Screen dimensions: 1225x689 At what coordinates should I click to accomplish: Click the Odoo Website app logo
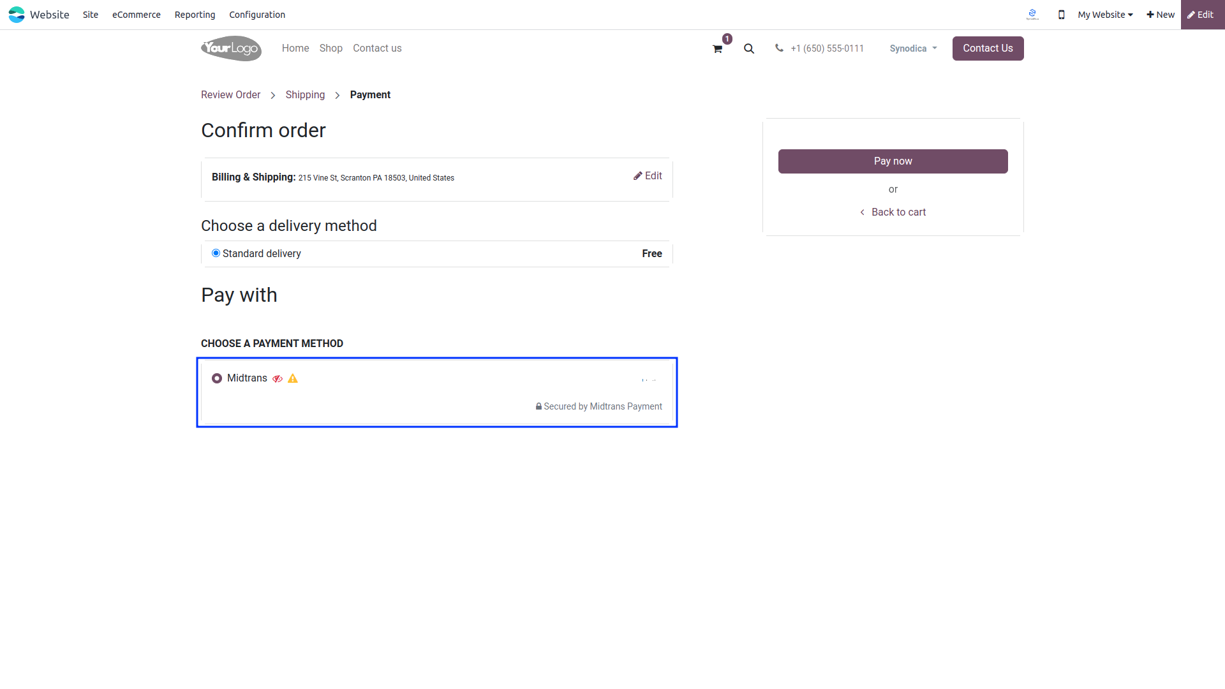17,15
